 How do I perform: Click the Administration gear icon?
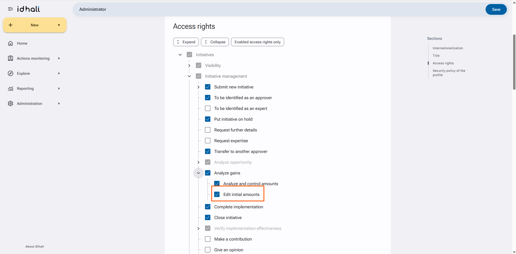tap(10, 103)
